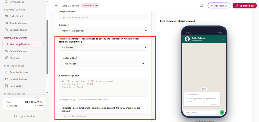Open the Category dropdown
Viewport: 259px width, 122px height.
pyautogui.click(x=103, y=30)
